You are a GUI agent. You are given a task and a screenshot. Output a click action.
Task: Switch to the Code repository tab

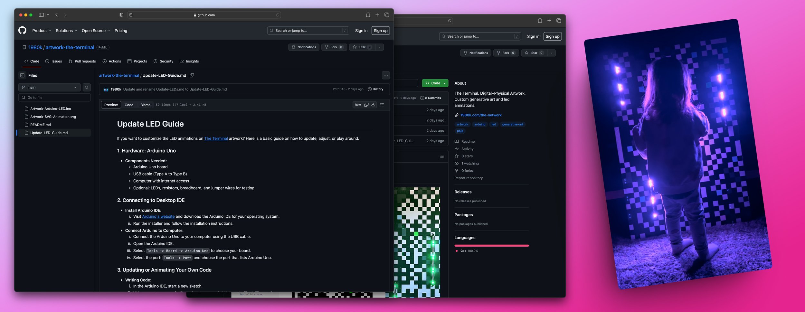tap(32, 61)
